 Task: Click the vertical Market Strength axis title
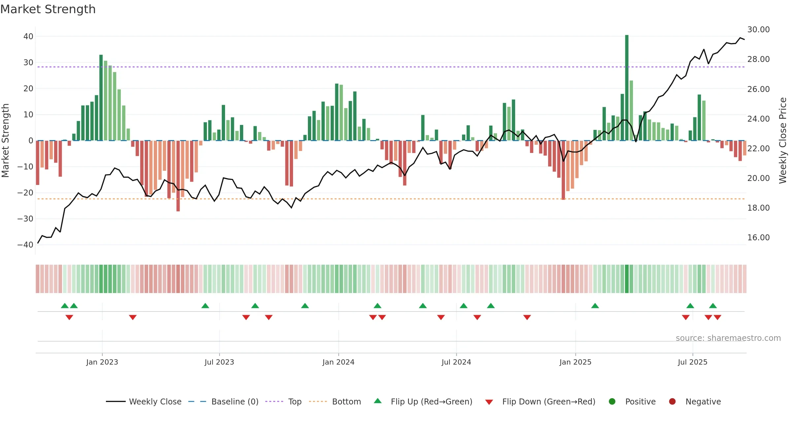(x=5, y=140)
